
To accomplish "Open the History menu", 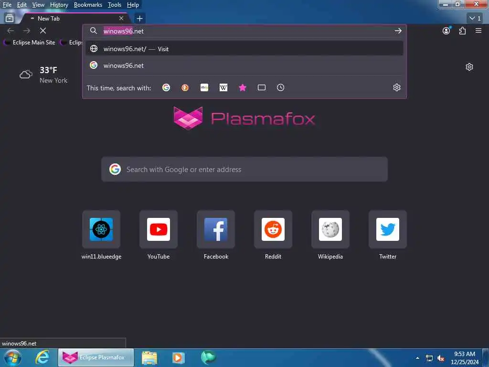I will [x=59, y=5].
